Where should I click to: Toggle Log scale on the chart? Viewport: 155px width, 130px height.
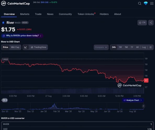144,47
